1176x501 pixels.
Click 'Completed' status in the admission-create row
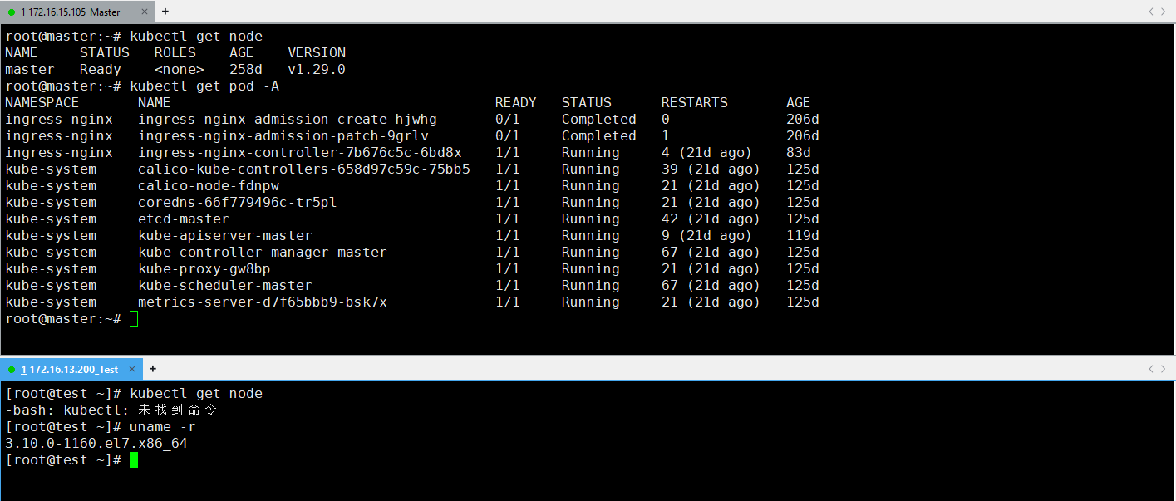click(x=599, y=120)
